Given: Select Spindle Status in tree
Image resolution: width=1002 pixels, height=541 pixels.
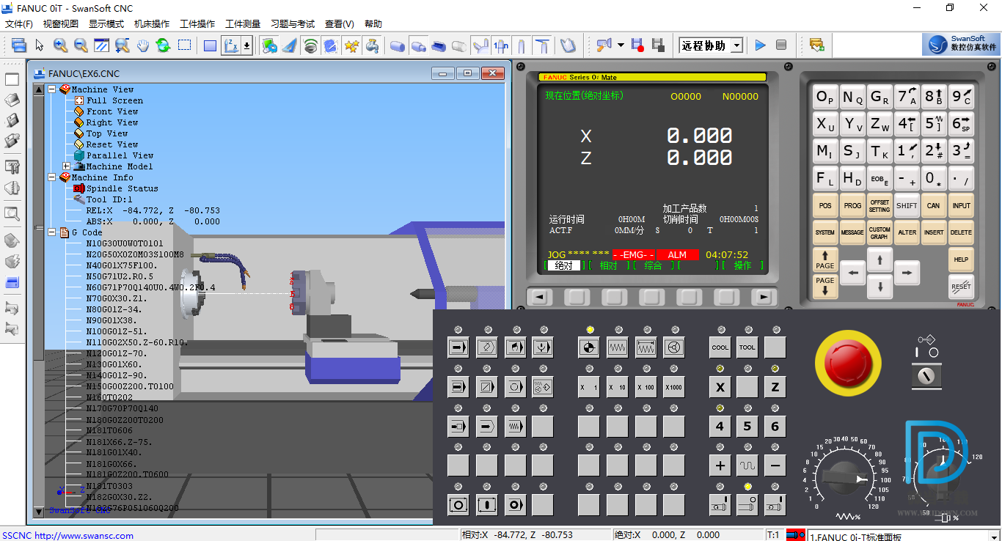Looking at the screenshot, I should click(x=122, y=188).
